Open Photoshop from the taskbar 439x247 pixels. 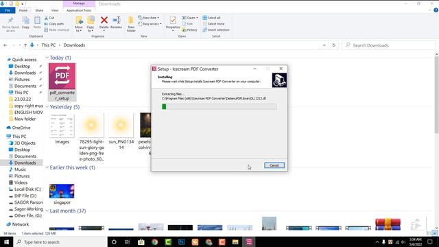(x=181, y=242)
